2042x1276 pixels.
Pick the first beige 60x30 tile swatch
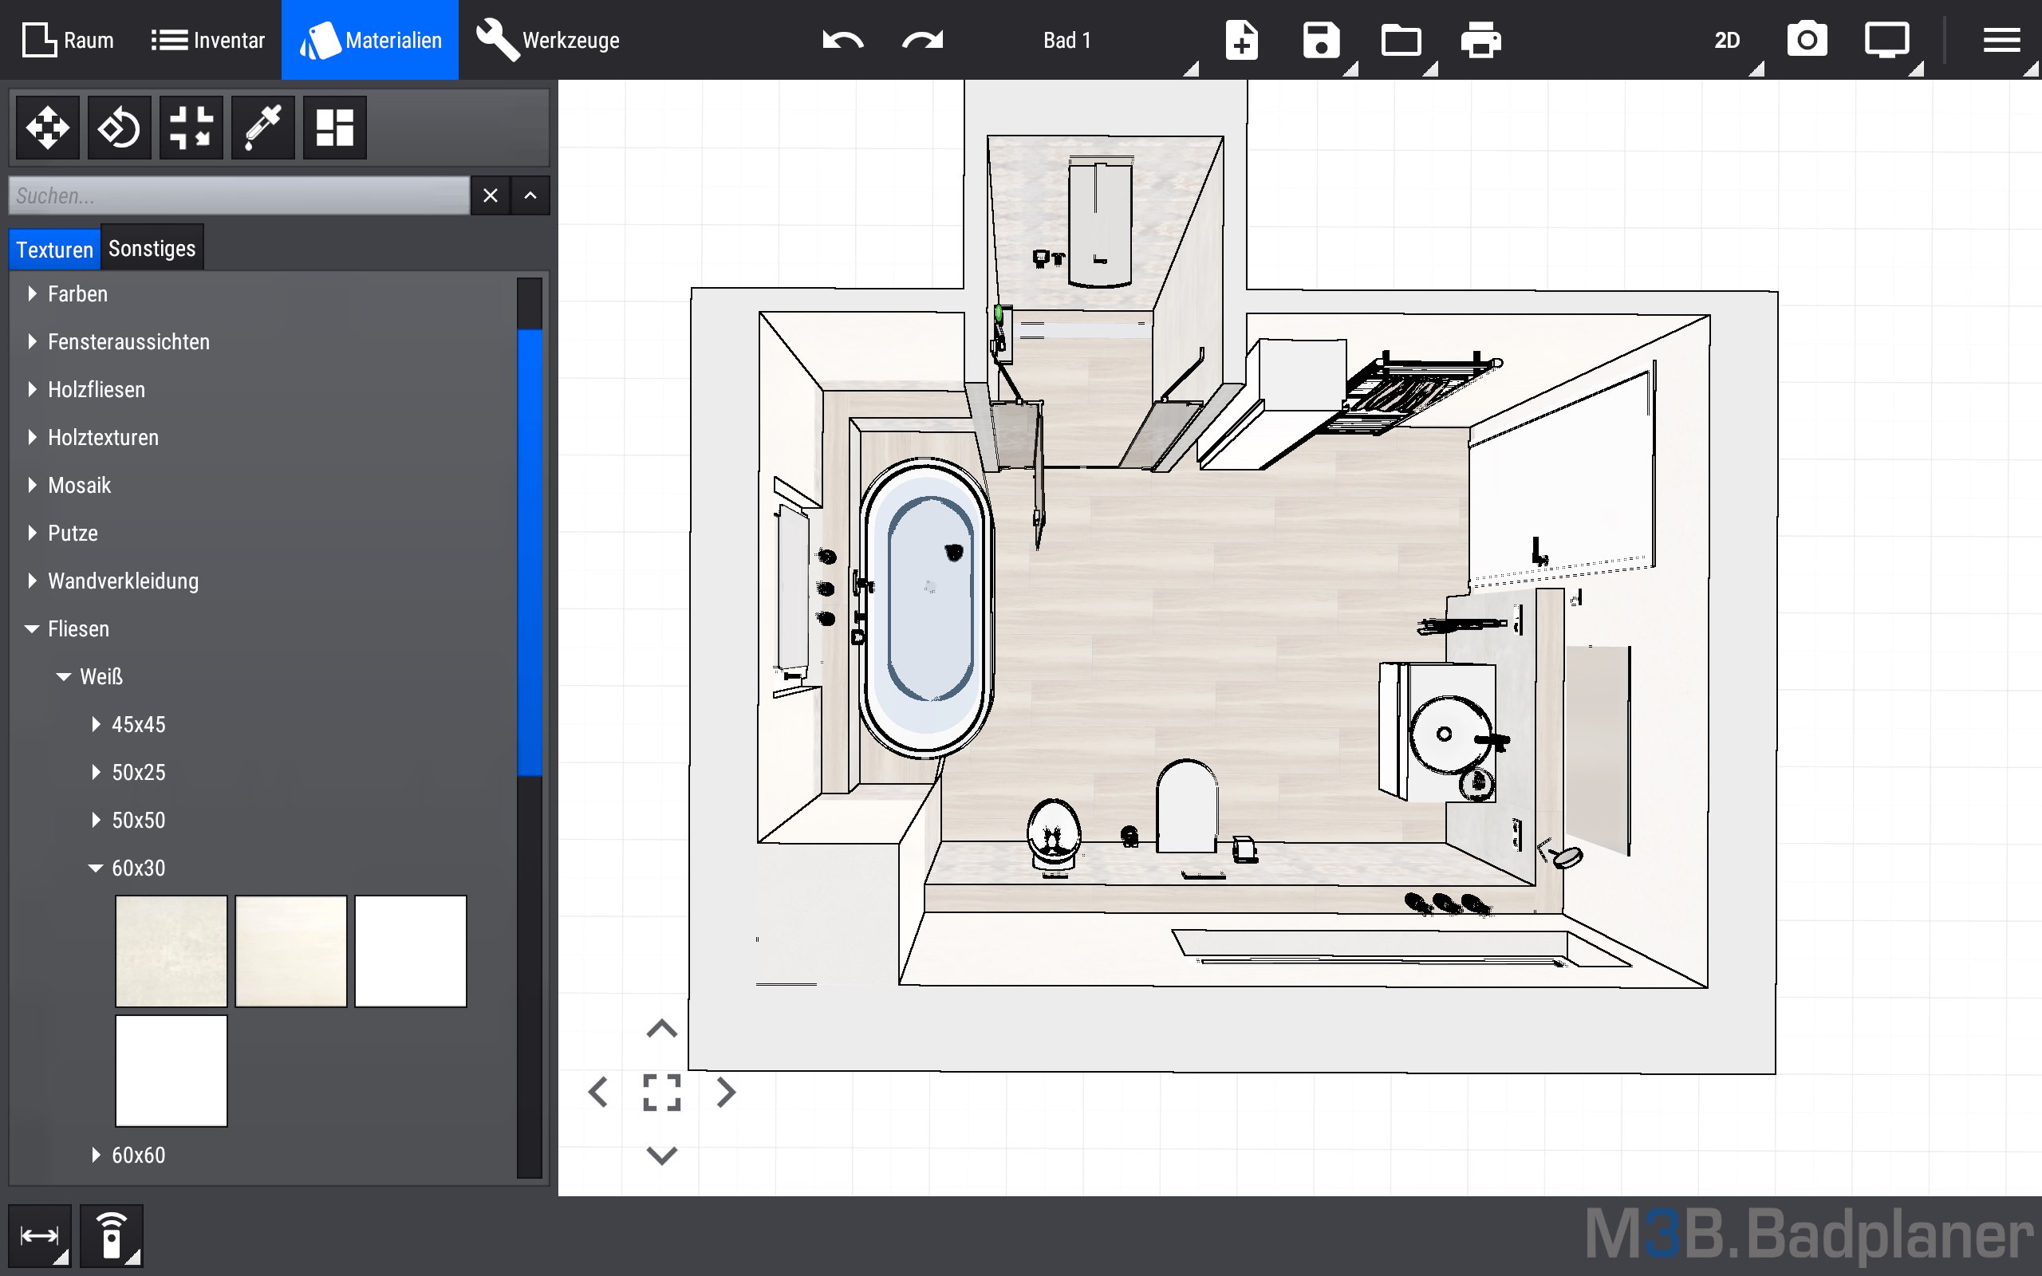[171, 951]
